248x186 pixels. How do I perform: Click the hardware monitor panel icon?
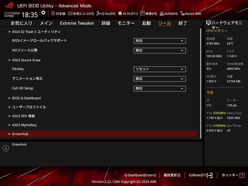click(x=208, y=23)
